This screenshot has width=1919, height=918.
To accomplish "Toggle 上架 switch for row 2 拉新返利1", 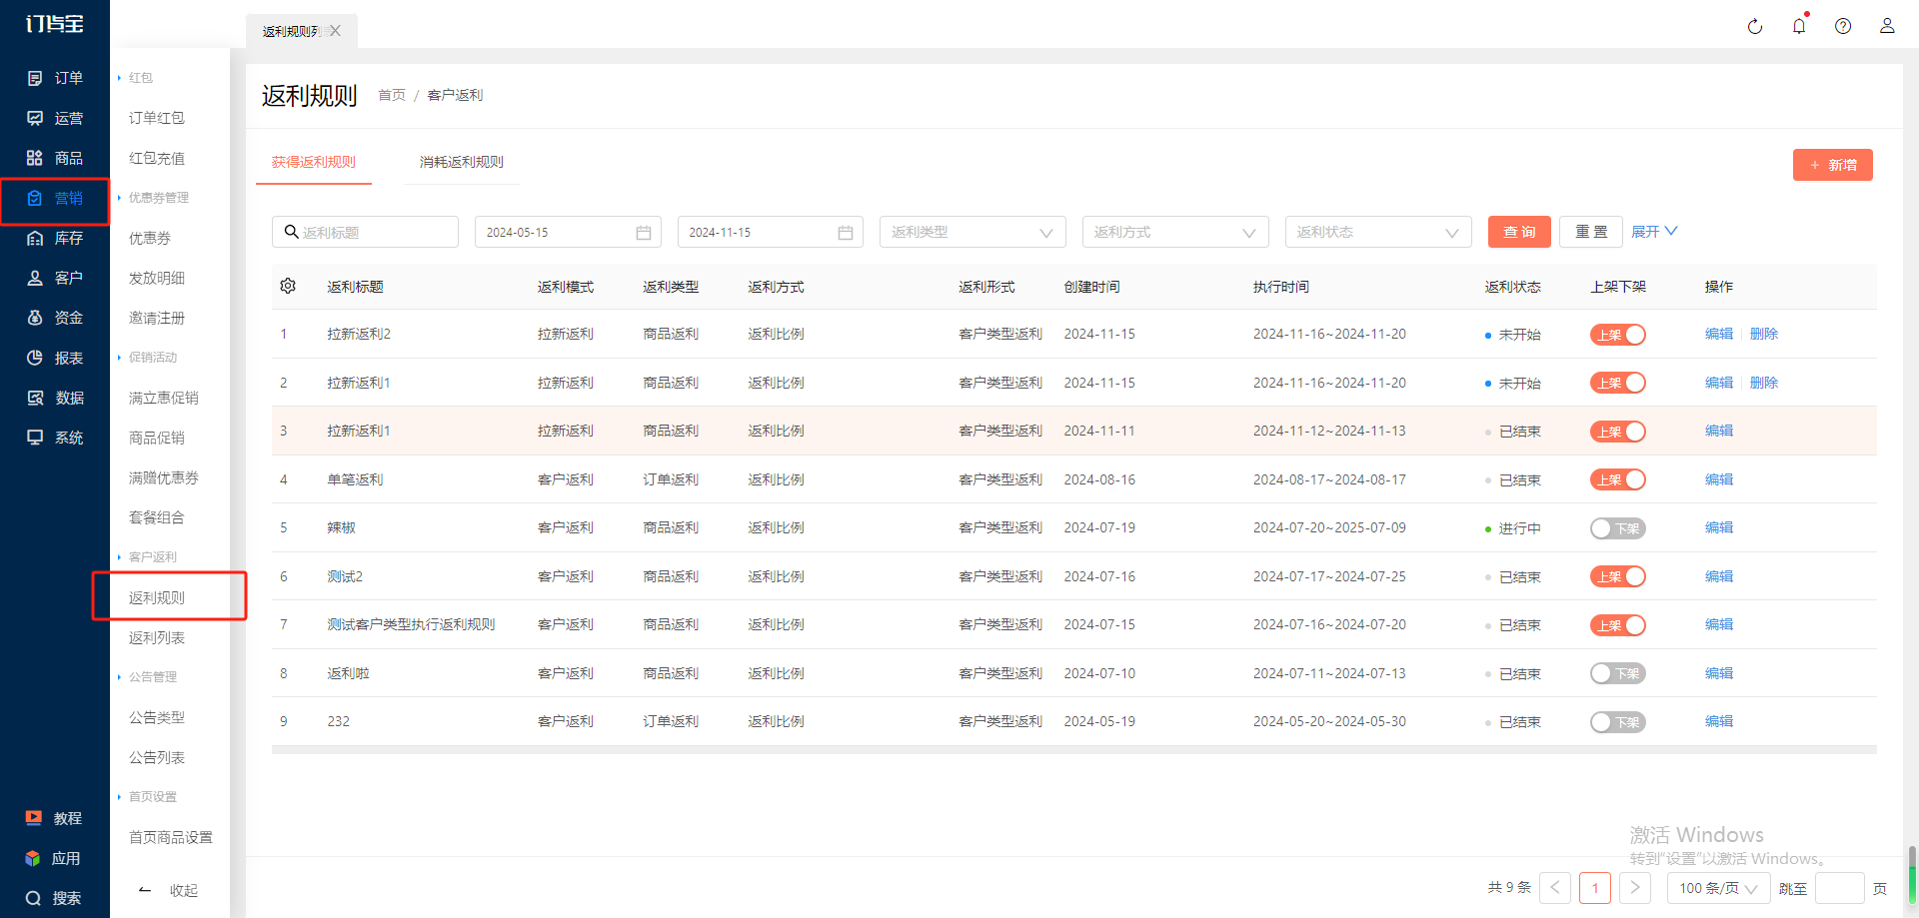I will 1617,383.
